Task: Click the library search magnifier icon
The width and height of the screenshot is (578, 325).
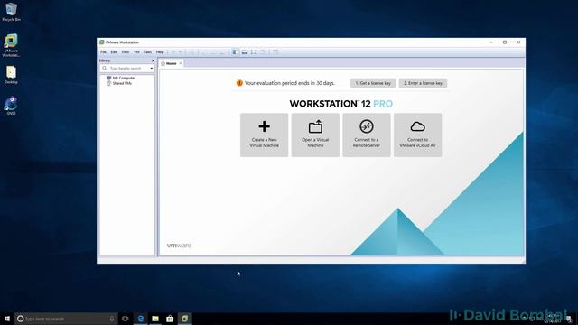Action: pyautogui.click(x=105, y=69)
